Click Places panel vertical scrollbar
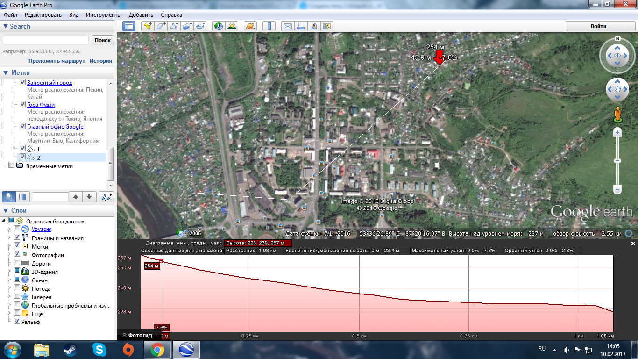Viewport: 638px width, 359px height. coord(111,164)
